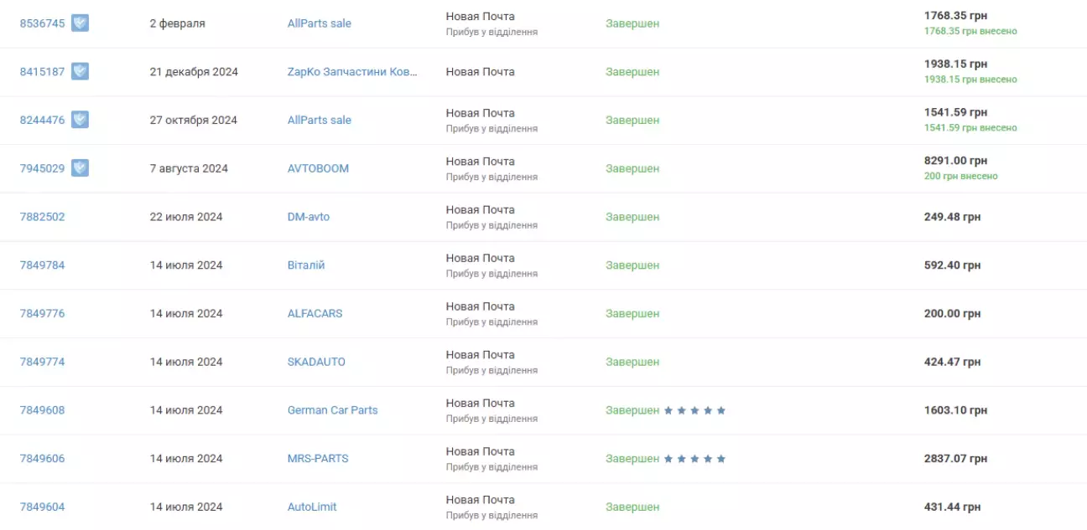Open the ALFACARS seller page
Image resolution: width=1087 pixels, height=530 pixels.
[x=315, y=314]
